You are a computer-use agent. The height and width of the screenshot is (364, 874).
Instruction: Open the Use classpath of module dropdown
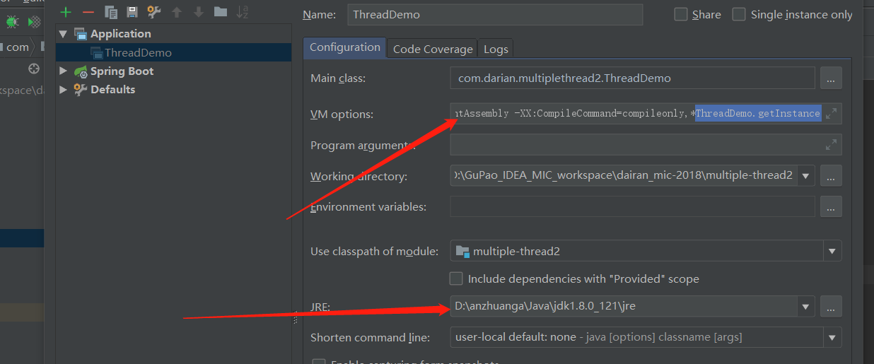click(832, 251)
